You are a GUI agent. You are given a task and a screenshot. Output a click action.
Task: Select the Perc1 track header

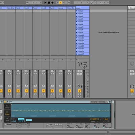[20, 8]
